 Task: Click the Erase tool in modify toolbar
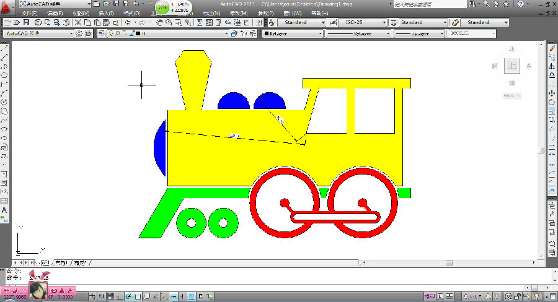coord(552,49)
